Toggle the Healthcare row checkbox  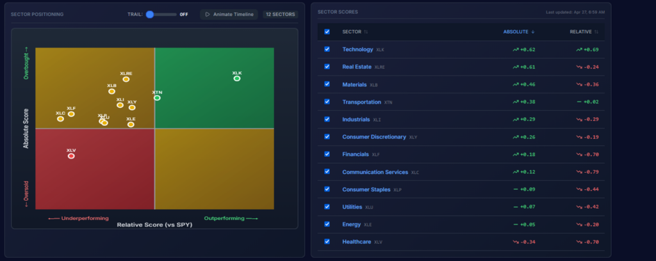327,241
